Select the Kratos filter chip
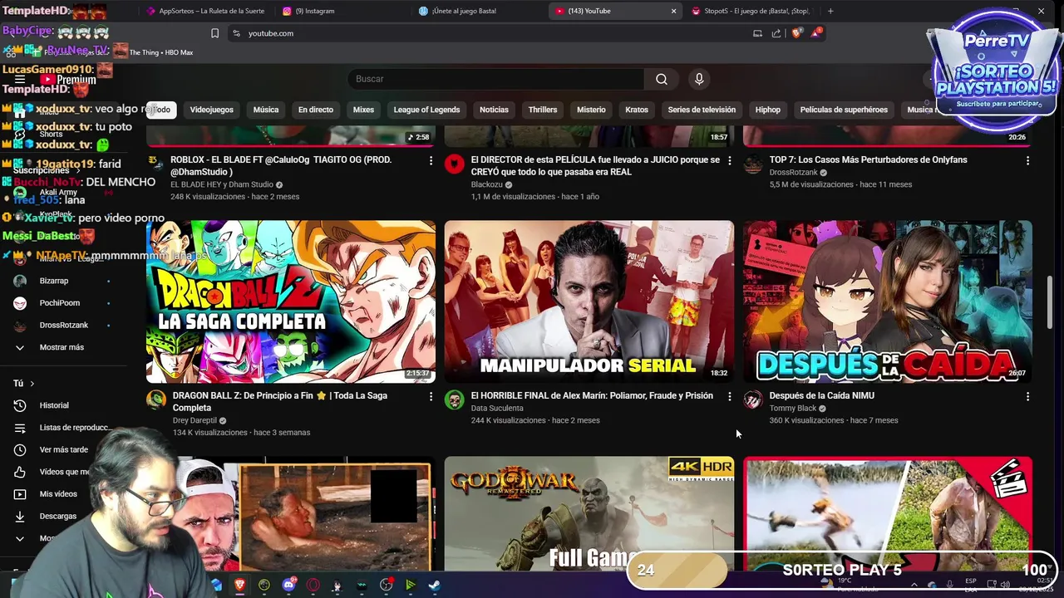The height and width of the screenshot is (598, 1064). pos(637,110)
